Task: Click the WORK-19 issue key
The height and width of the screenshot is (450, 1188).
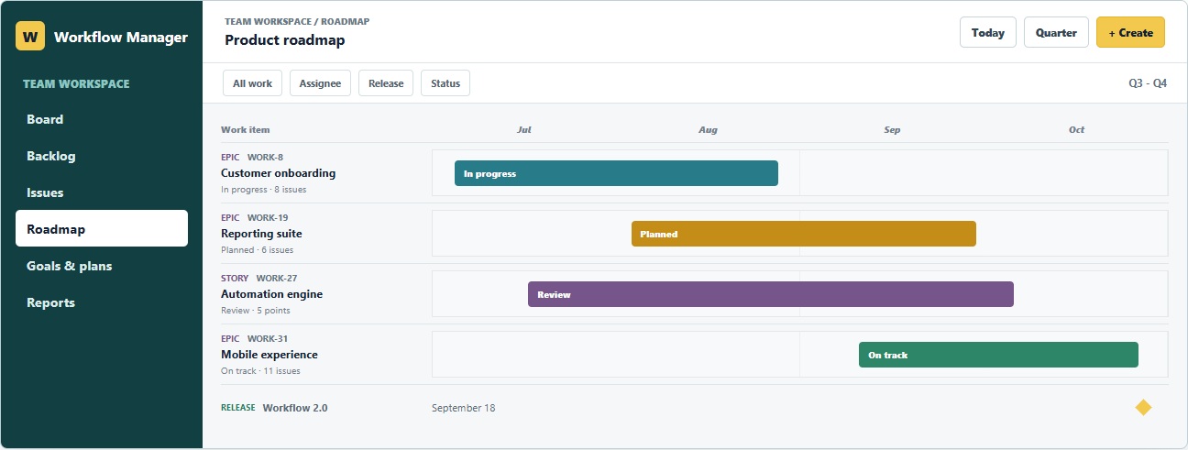Action: (268, 217)
